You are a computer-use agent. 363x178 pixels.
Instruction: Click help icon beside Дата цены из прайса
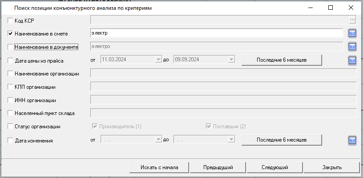coord(352,60)
